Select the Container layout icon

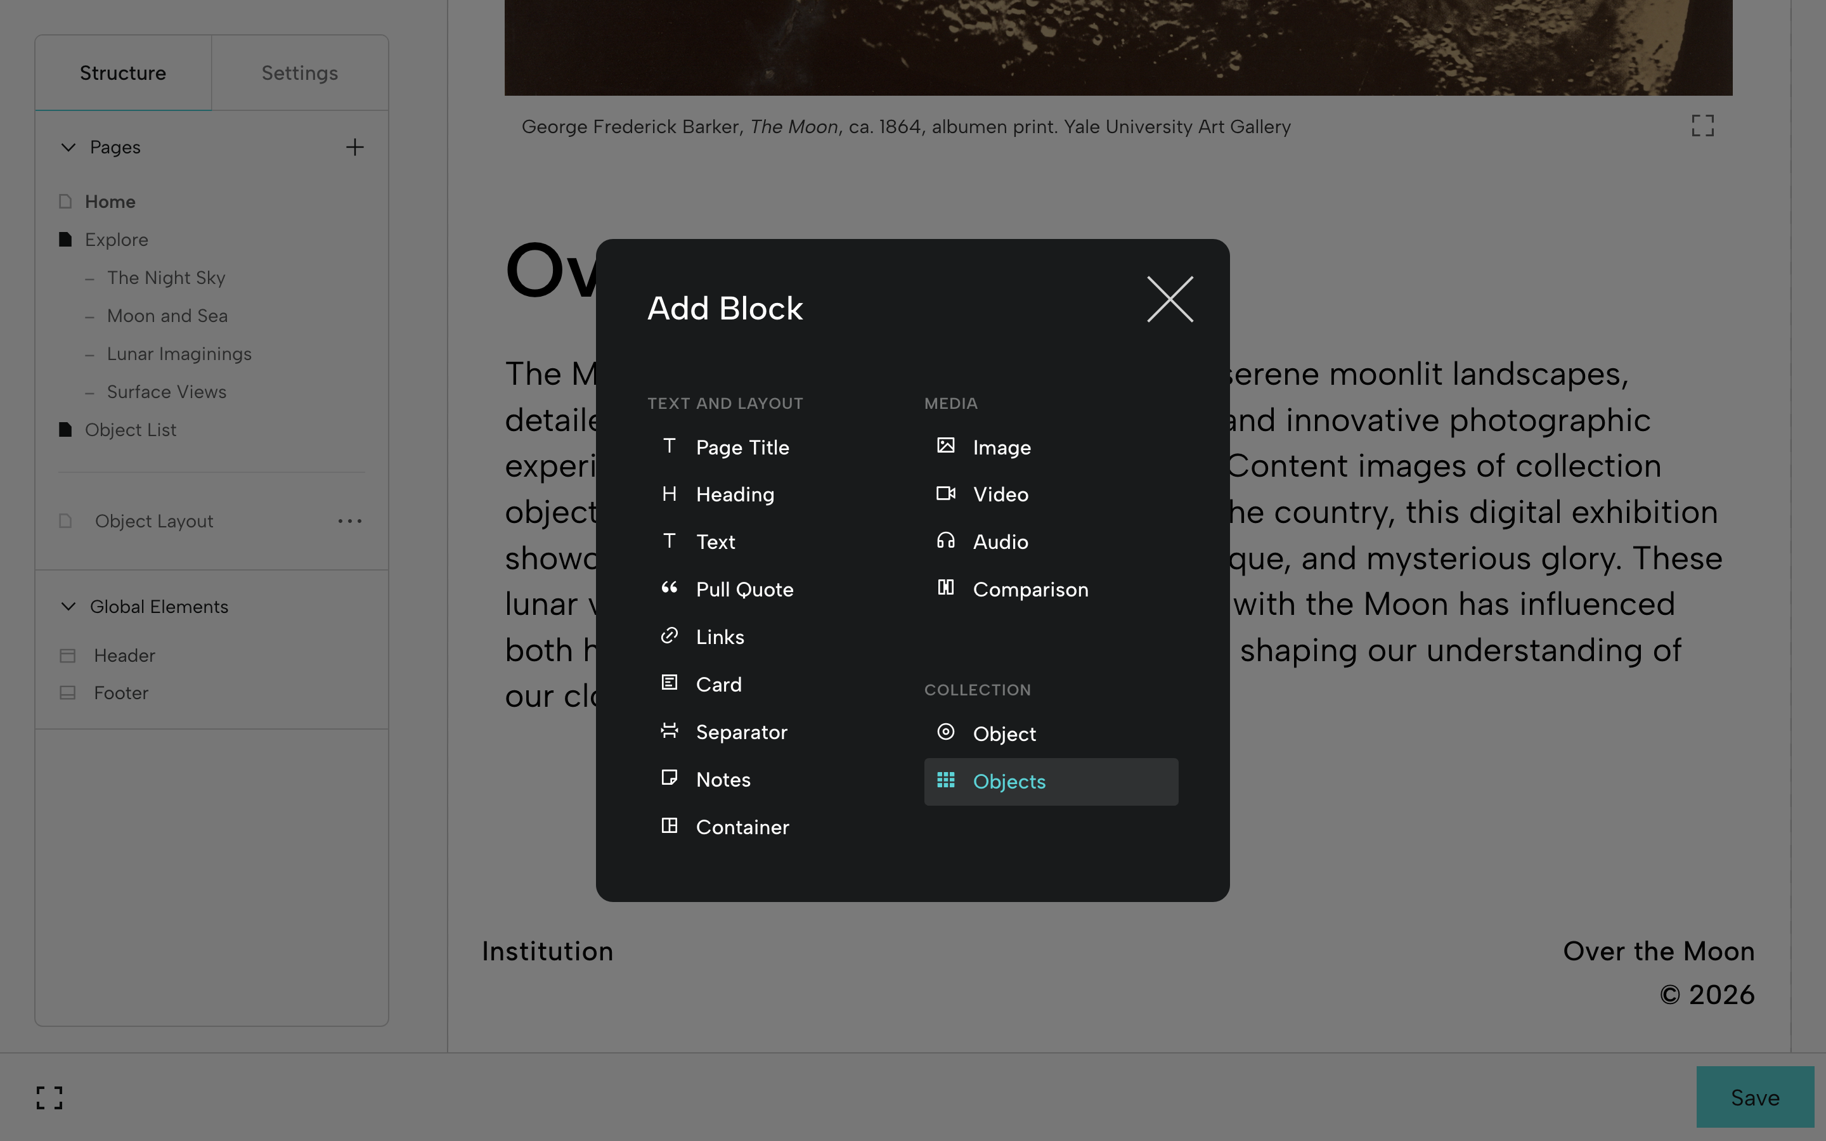click(x=670, y=825)
